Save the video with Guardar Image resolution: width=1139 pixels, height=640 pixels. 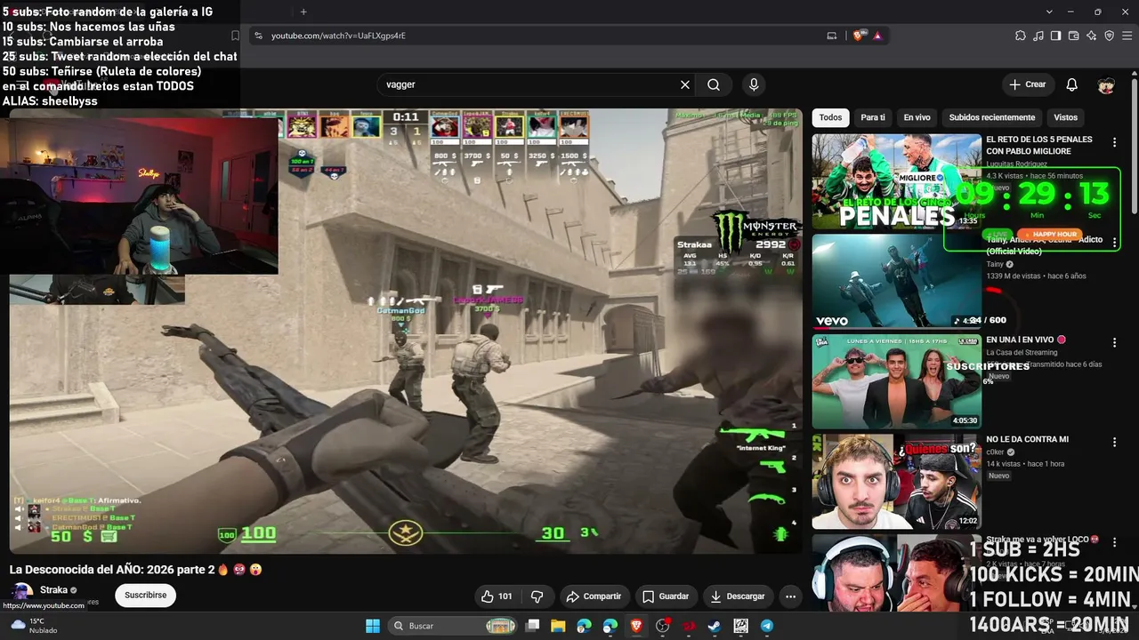tap(666, 596)
